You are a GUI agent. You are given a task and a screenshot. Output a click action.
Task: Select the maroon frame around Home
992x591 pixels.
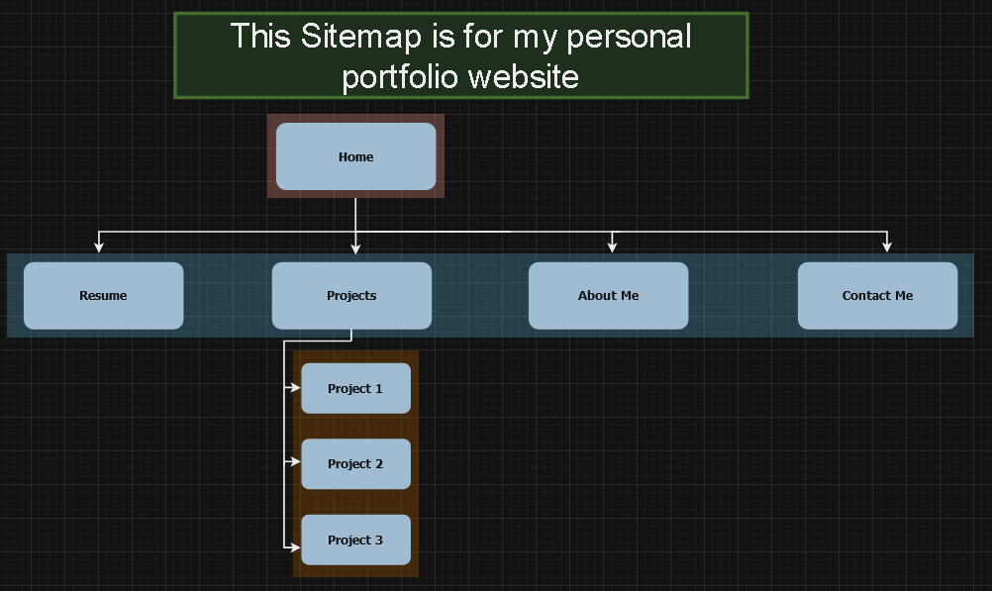[273, 156]
